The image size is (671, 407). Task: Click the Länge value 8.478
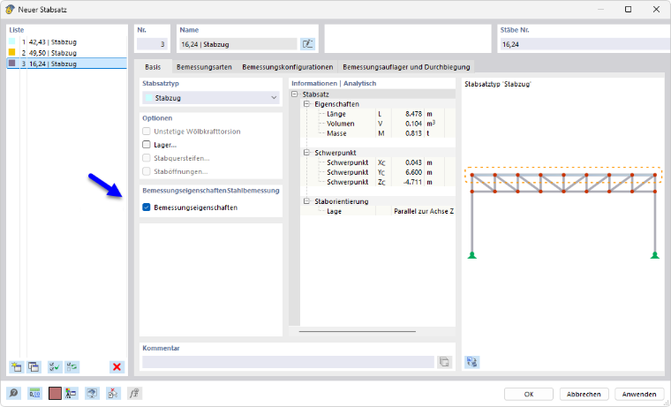coord(413,114)
